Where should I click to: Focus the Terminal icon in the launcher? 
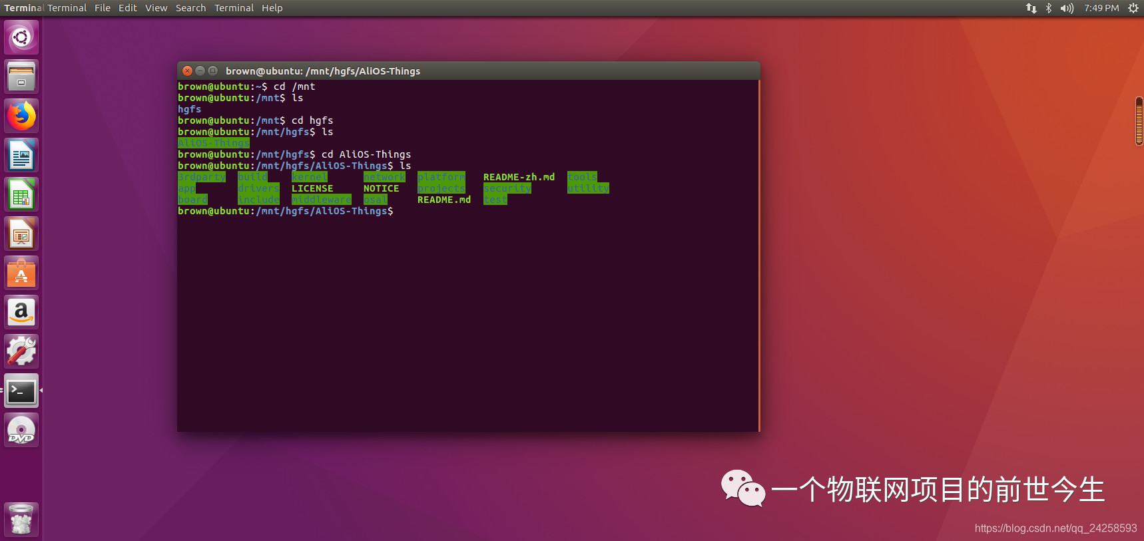point(21,391)
